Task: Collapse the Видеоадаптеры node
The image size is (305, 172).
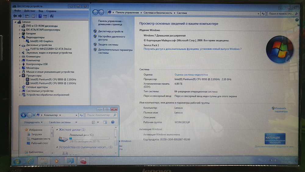Action: point(20,37)
